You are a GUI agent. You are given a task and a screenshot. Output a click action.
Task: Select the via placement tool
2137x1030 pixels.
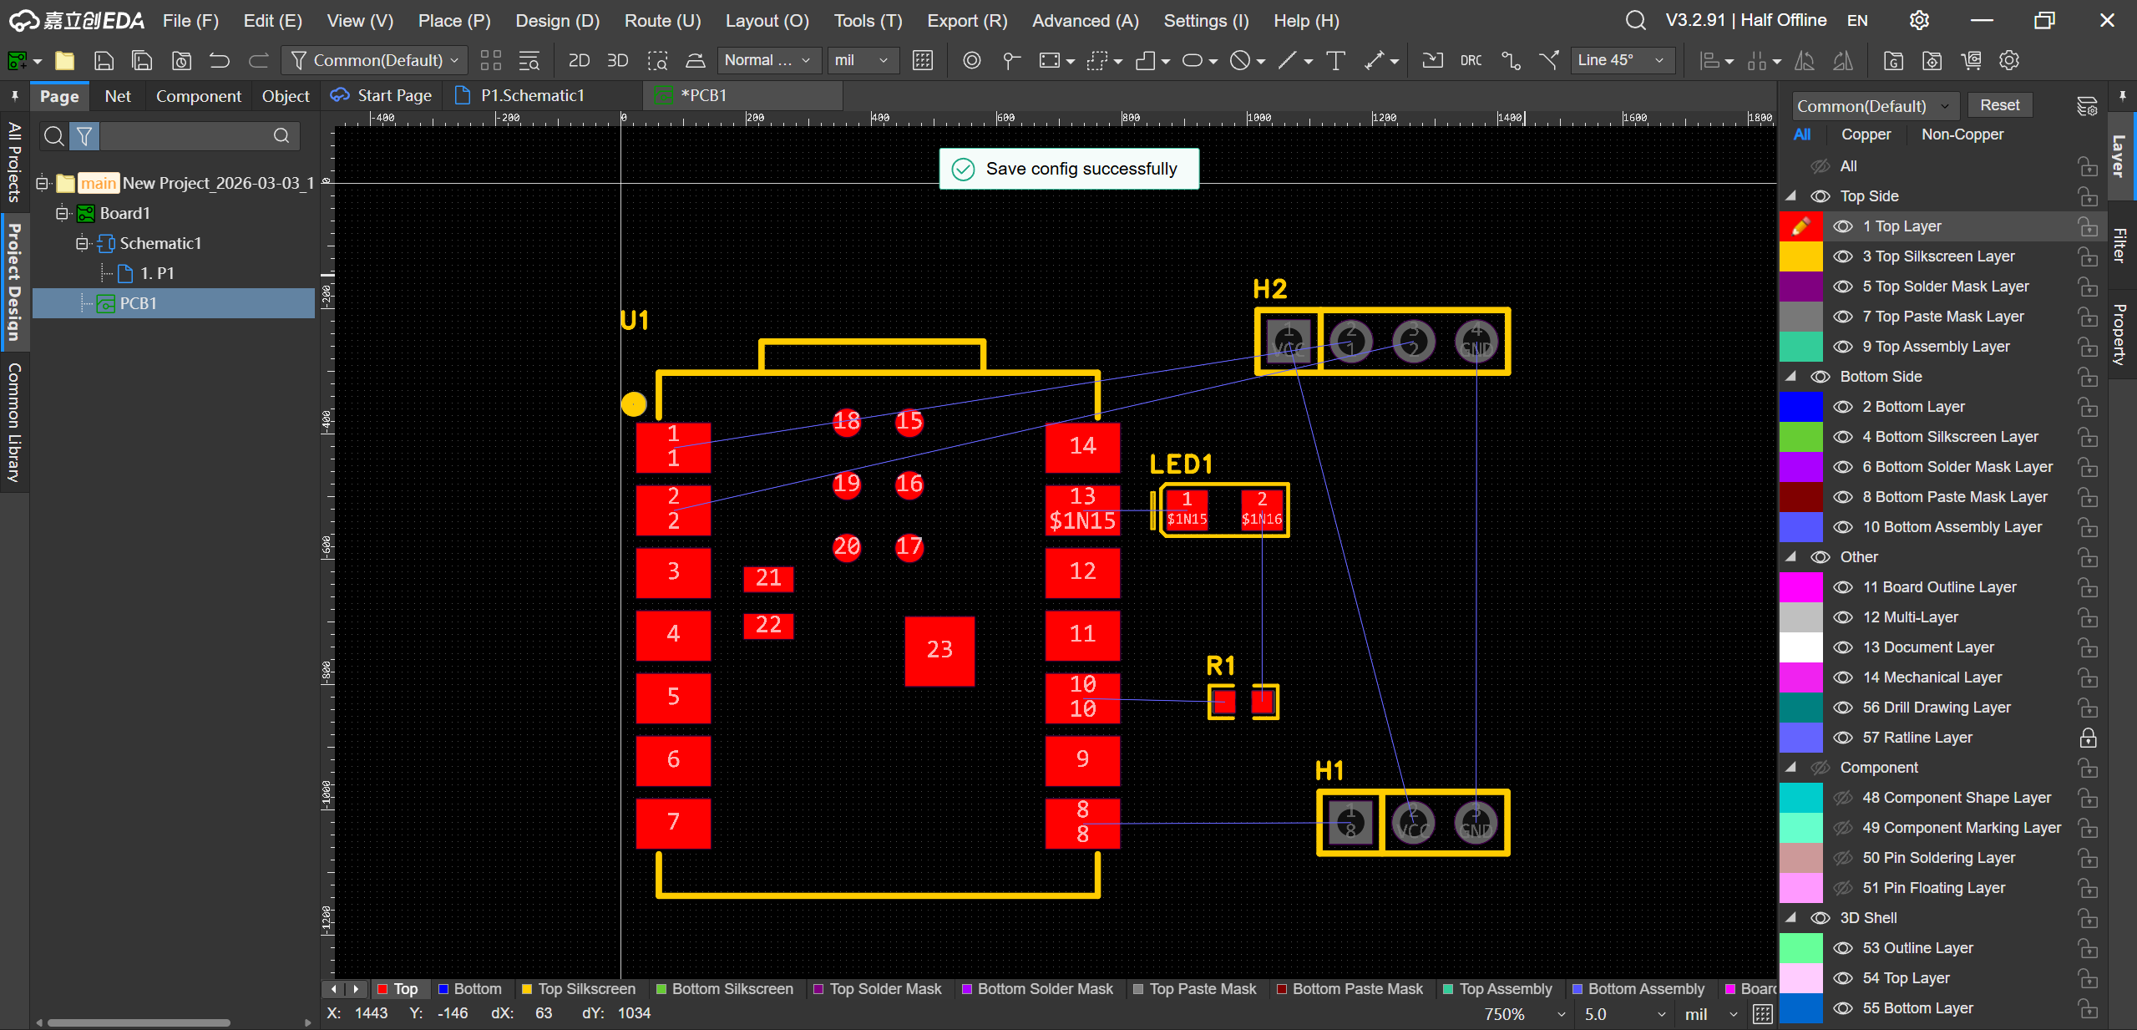coord(971,60)
